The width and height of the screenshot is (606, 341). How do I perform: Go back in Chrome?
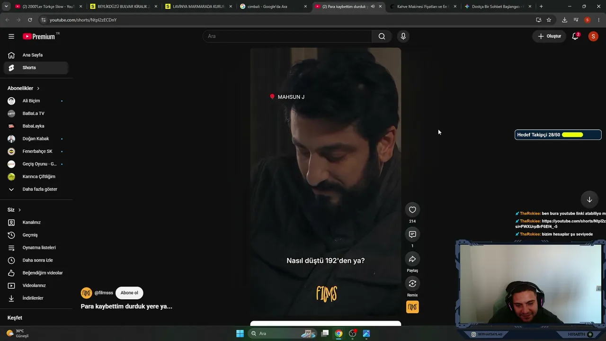7,20
